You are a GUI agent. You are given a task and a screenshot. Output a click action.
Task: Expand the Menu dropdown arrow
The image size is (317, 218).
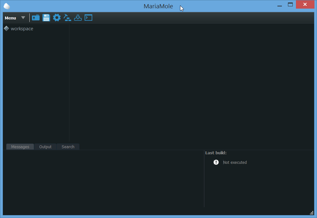(x=23, y=18)
